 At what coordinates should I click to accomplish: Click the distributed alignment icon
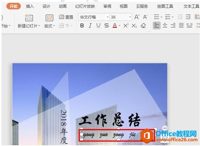[189, 25]
